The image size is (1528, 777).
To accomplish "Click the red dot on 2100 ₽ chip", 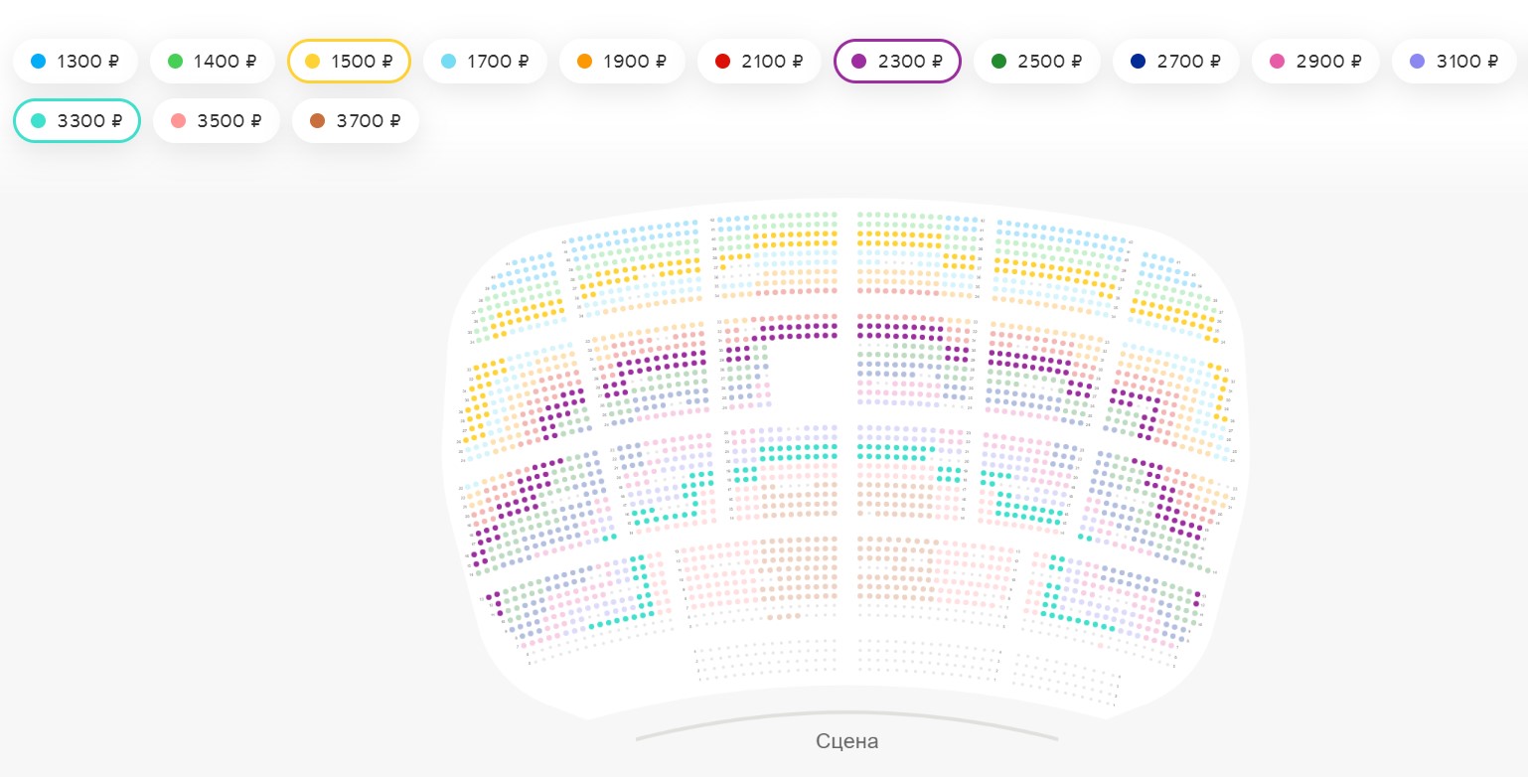I will coord(723,62).
